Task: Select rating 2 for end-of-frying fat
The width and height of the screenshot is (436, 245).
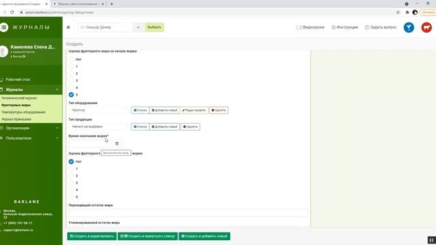Action: (71, 176)
